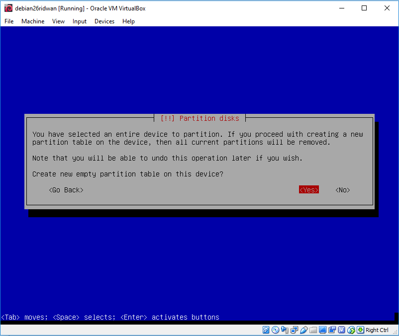399x336 pixels.
Task: Select the <Go Back> button
Action: click(x=66, y=190)
